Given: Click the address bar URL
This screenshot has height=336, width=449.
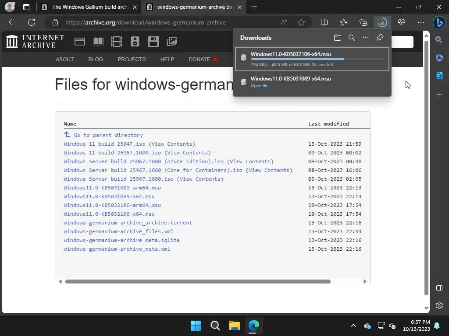Looking at the screenshot, I should point(146,22).
